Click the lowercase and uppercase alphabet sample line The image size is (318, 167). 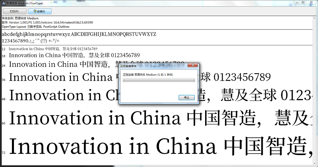[x=79, y=34]
